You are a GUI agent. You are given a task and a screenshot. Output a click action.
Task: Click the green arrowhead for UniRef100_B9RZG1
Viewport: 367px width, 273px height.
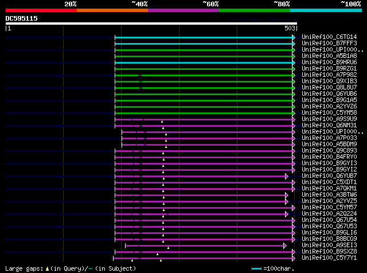(x=294, y=69)
